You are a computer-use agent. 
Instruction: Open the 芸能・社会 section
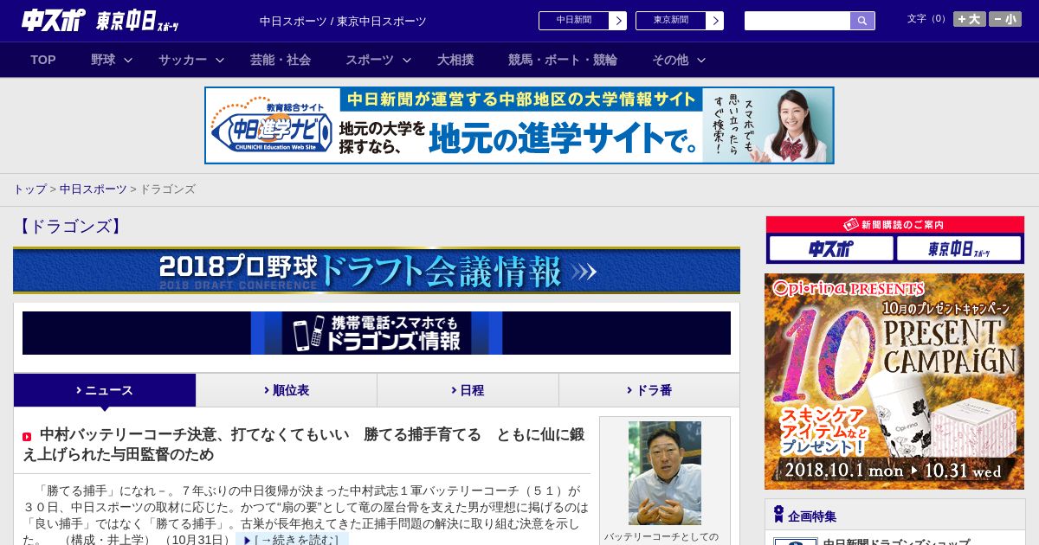(281, 60)
